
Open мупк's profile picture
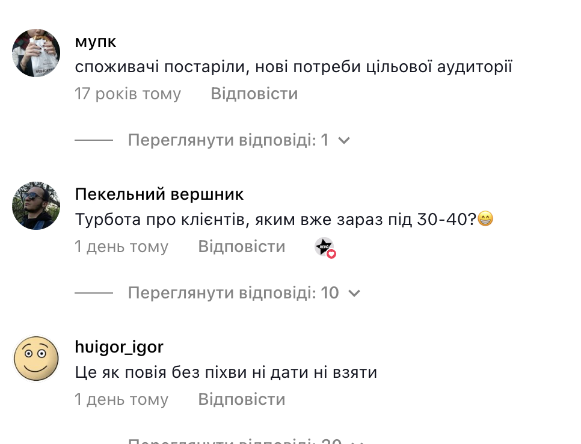coord(36,53)
